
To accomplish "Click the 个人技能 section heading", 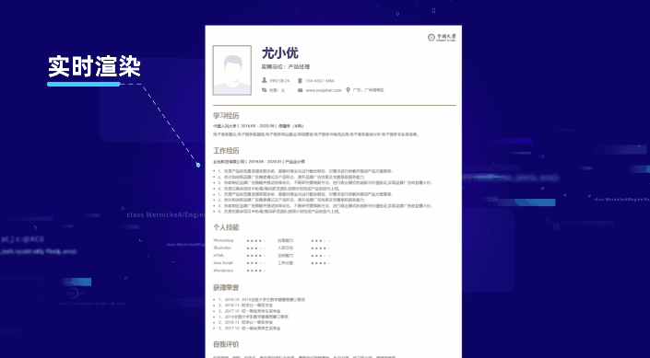I will pyautogui.click(x=226, y=227).
